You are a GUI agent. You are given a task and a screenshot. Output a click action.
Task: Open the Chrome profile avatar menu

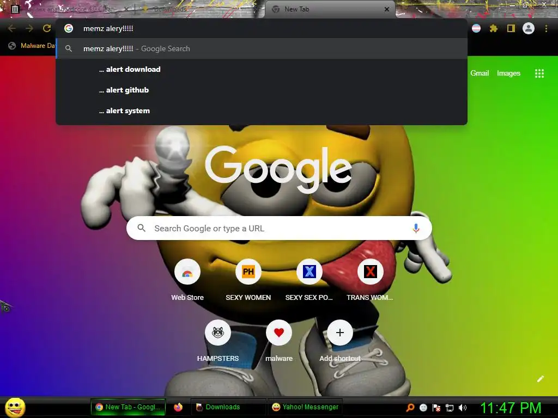coord(529,28)
